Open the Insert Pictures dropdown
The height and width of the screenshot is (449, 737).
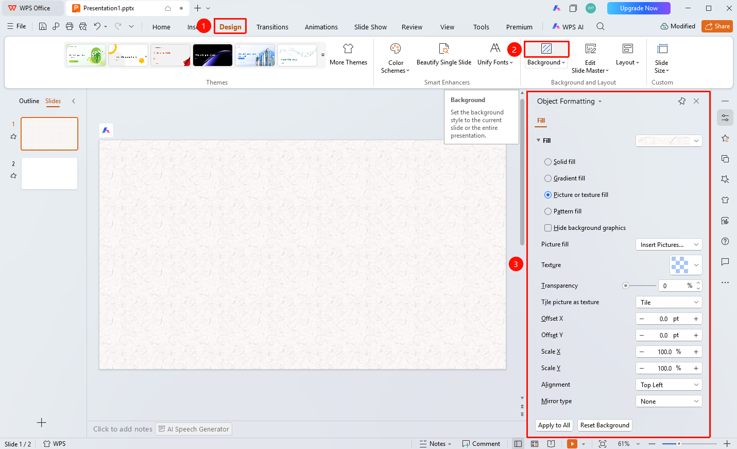tap(669, 245)
